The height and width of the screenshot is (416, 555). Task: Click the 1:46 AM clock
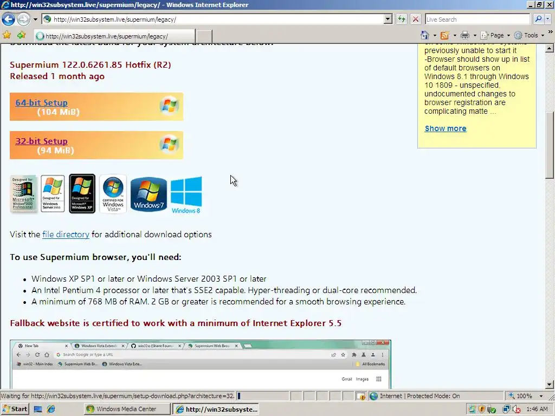[x=537, y=409]
